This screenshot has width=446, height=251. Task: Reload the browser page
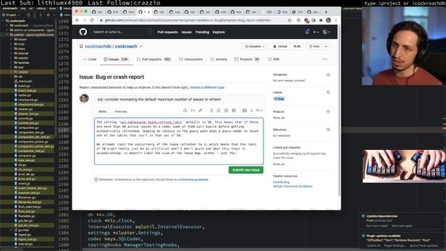click(x=92, y=20)
